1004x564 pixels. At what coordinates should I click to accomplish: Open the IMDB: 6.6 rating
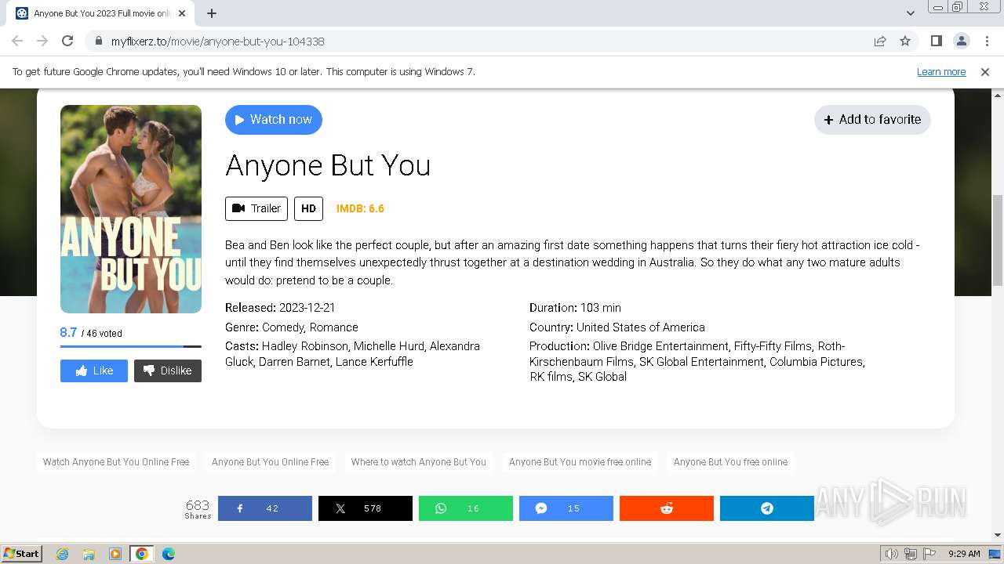360,208
